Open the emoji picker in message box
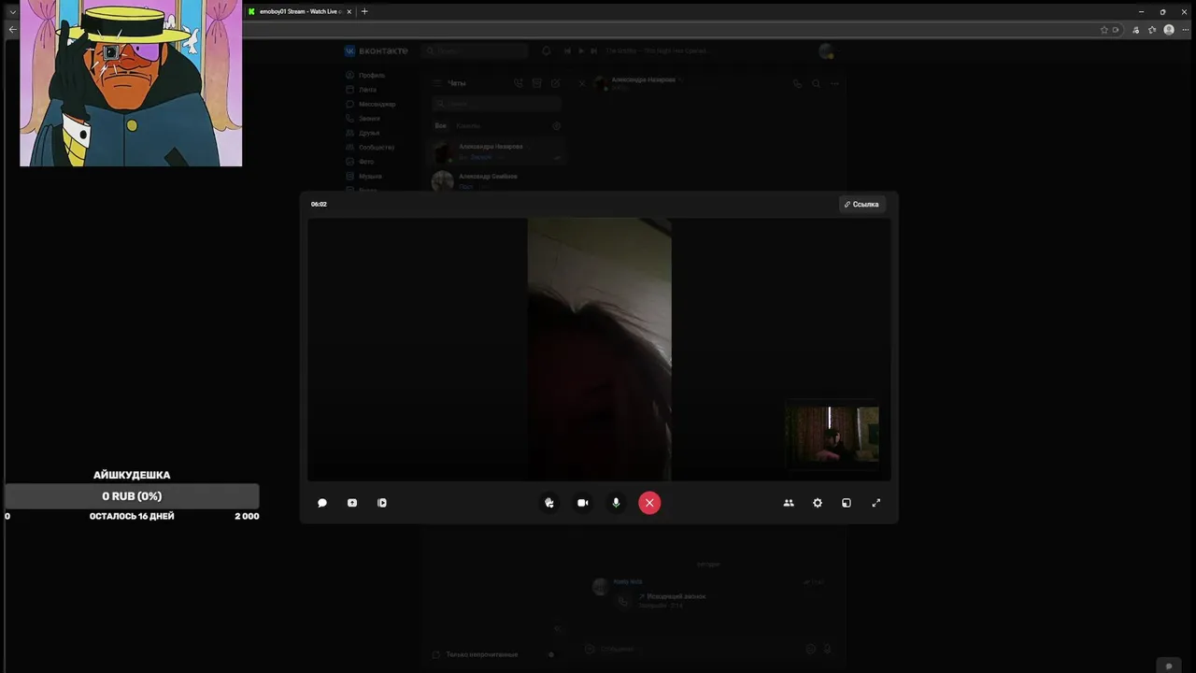This screenshot has width=1196, height=673. click(x=811, y=649)
